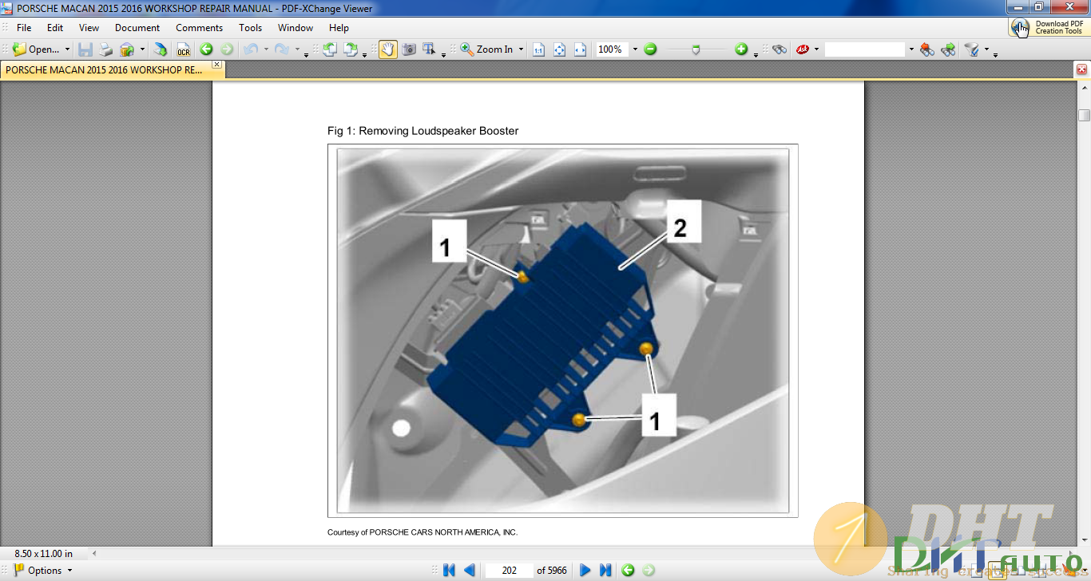
Task: Fit page width to window
Action: point(581,49)
